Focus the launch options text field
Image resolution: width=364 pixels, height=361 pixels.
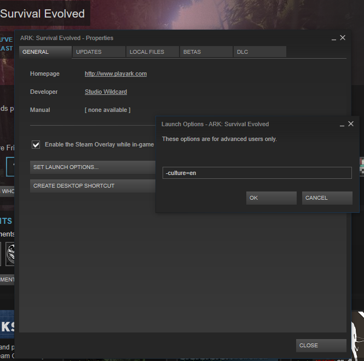[x=257, y=173]
